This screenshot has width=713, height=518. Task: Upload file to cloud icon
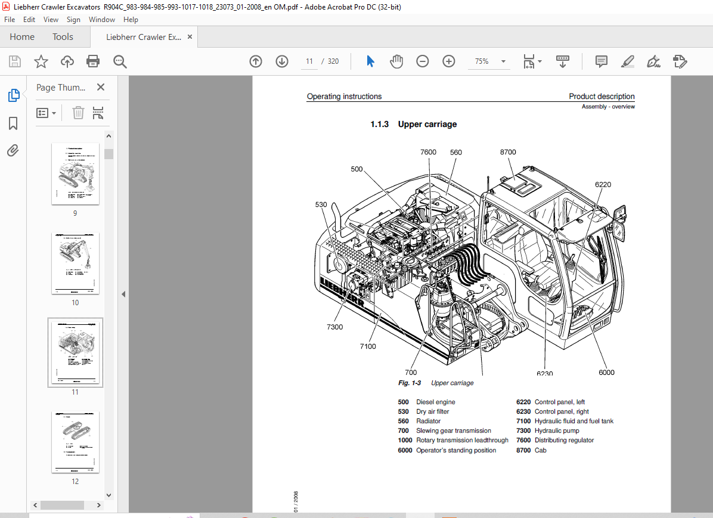(x=67, y=61)
